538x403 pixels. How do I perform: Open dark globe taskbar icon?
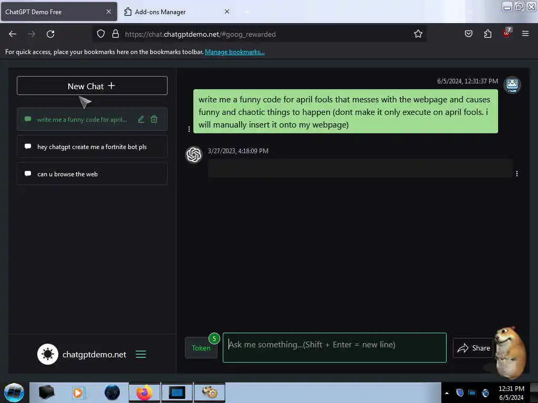coord(112,393)
